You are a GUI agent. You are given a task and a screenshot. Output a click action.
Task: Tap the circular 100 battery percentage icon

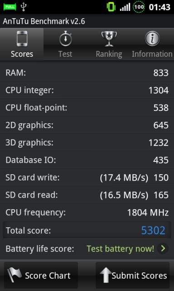[139, 7]
